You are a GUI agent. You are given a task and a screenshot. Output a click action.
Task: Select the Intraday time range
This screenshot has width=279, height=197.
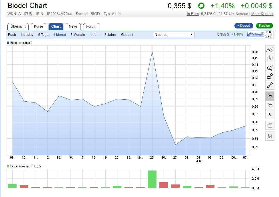coord(27,35)
